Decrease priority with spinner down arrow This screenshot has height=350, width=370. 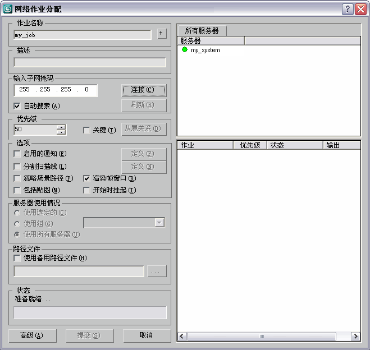tap(61, 132)
